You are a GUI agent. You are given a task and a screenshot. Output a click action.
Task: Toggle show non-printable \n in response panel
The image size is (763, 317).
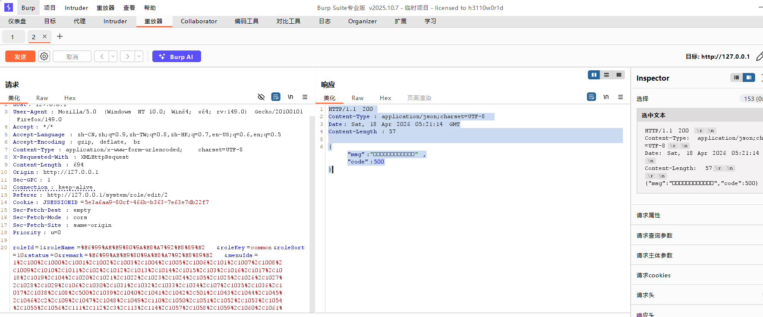click(606, 97)
